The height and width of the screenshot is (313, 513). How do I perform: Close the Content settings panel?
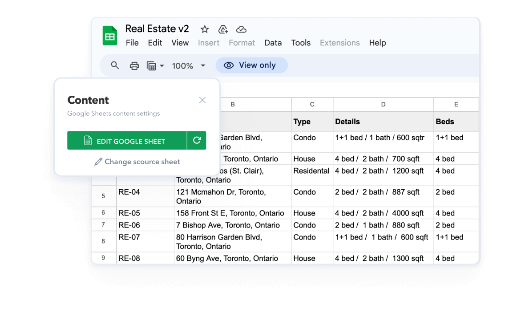(202, 100)
